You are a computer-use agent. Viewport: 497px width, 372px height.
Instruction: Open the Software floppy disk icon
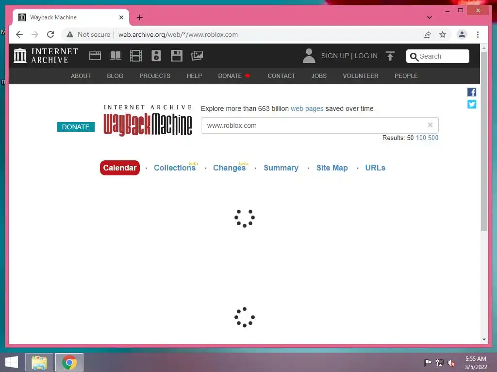coord(177,56)
